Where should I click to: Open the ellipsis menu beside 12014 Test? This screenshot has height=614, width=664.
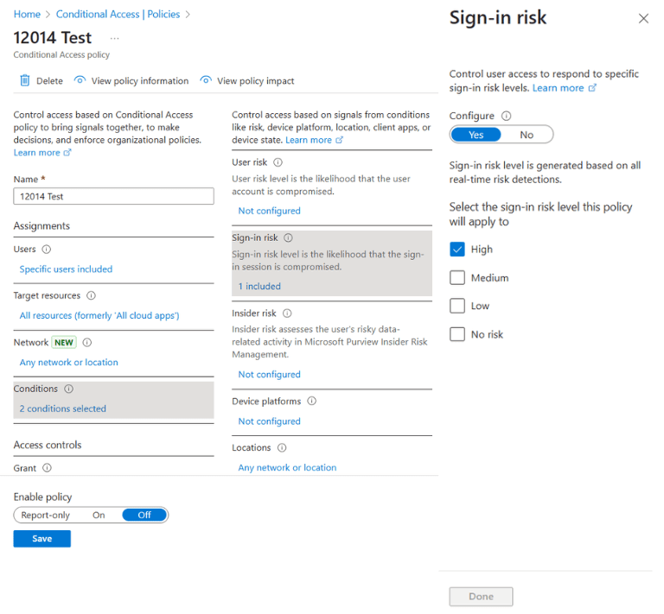tap(115, 39)
